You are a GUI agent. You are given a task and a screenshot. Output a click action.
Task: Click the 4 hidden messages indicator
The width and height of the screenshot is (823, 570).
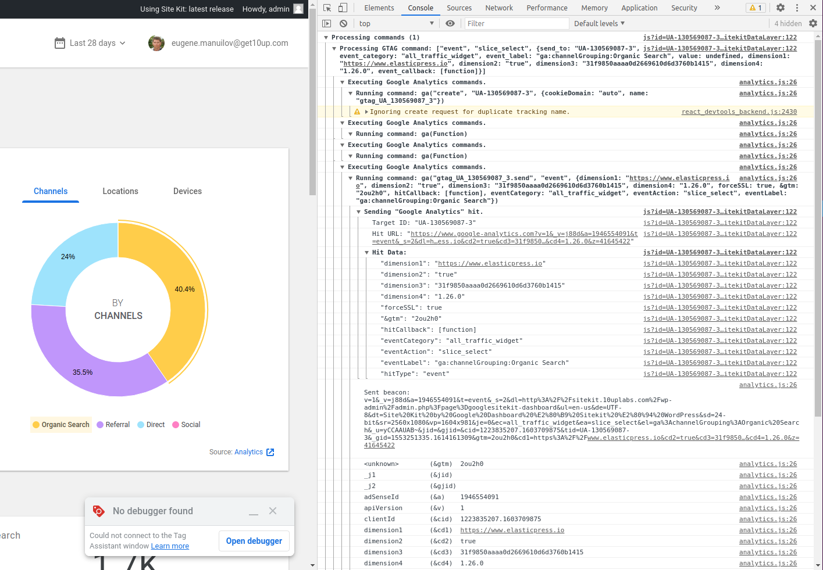point(788,23)
